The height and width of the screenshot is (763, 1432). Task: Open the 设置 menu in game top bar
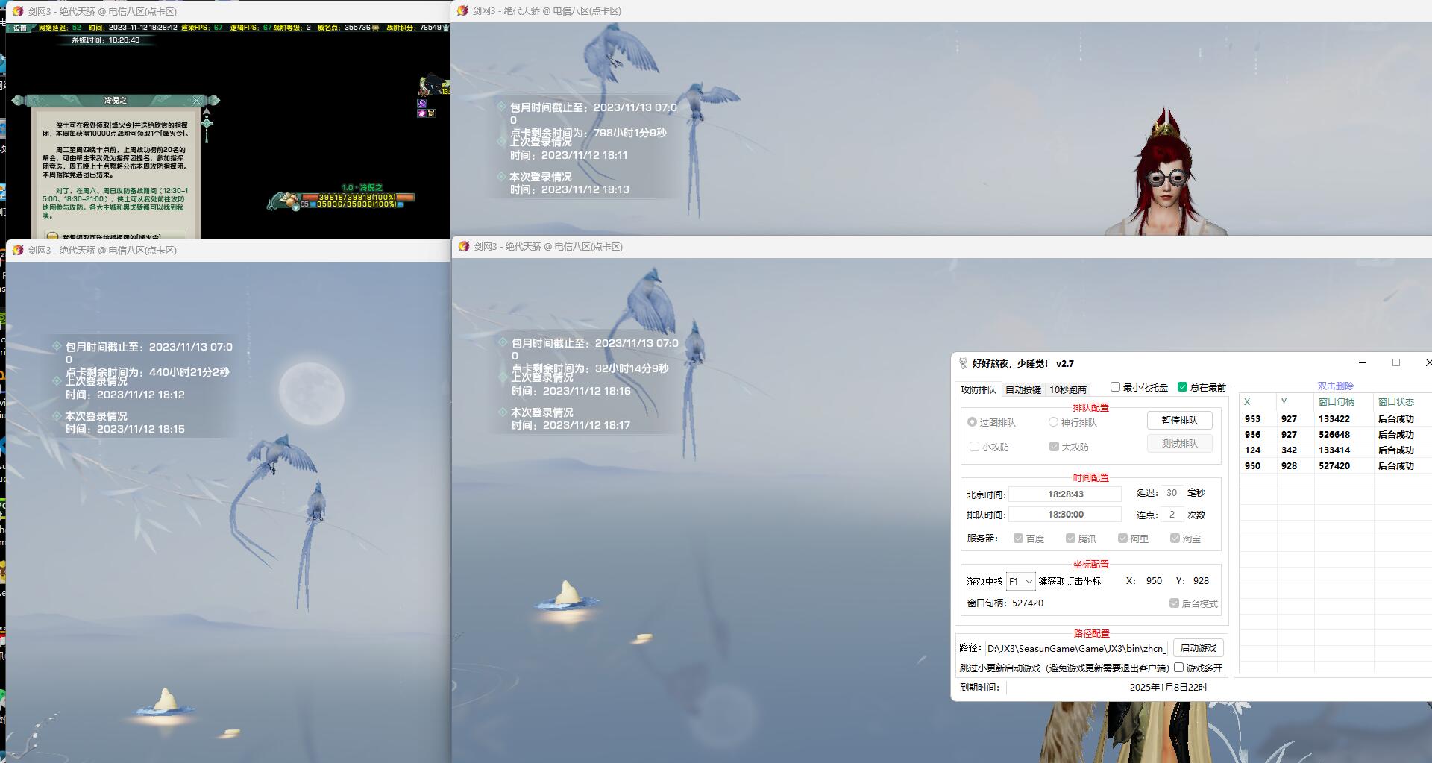coord(20,28)
